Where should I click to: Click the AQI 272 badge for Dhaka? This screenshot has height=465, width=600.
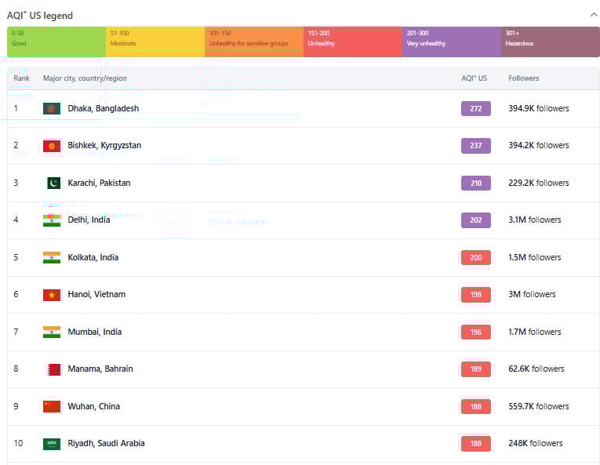coord(475,108)
